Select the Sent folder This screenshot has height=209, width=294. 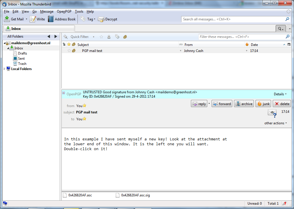pyautogui.click(x=21, y=59)
